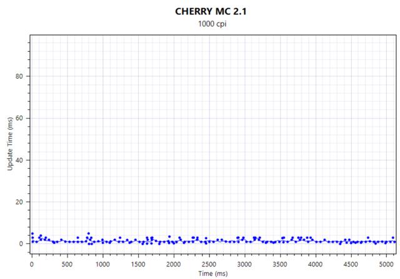The height and width of the screenshot is (279, 400).
Task: Click the 5000 x-axis tick label
Action: [x=386, y=264]
